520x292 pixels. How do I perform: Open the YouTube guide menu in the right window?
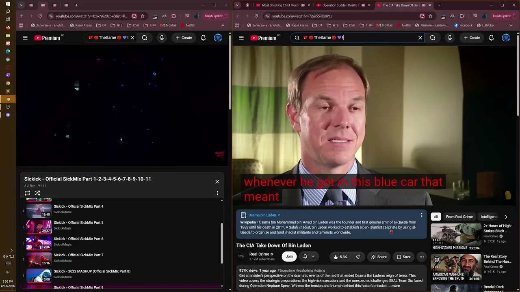point(241,38)
